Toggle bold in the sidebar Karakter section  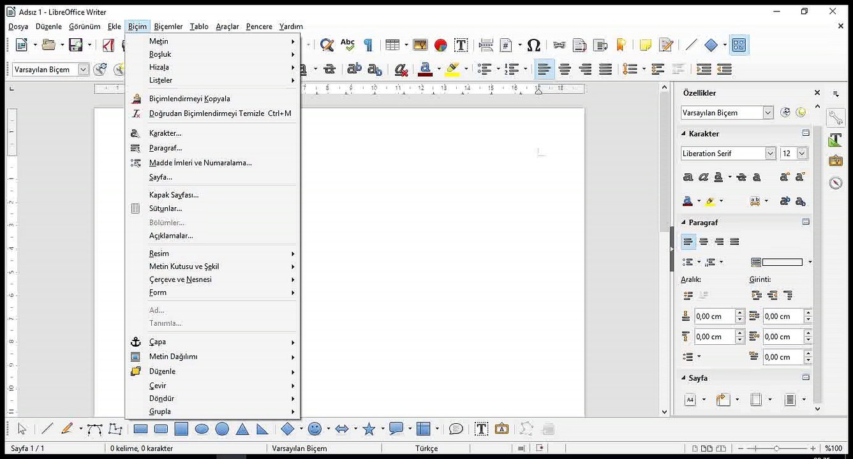(688, 177)
